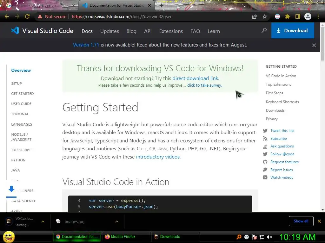Open the Chrome profile avatar
The image size is (325, 243).
pyautogui.click(x=308, y=16)
